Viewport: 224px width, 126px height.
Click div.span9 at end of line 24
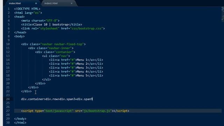click(85, 99)
